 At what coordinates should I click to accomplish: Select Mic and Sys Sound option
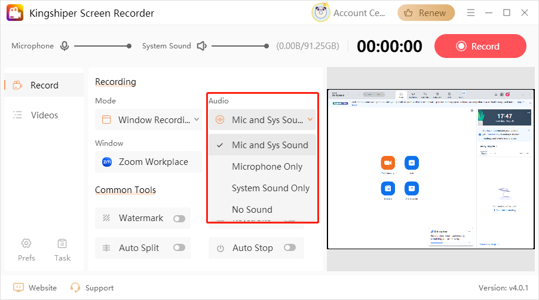(262, 145)
